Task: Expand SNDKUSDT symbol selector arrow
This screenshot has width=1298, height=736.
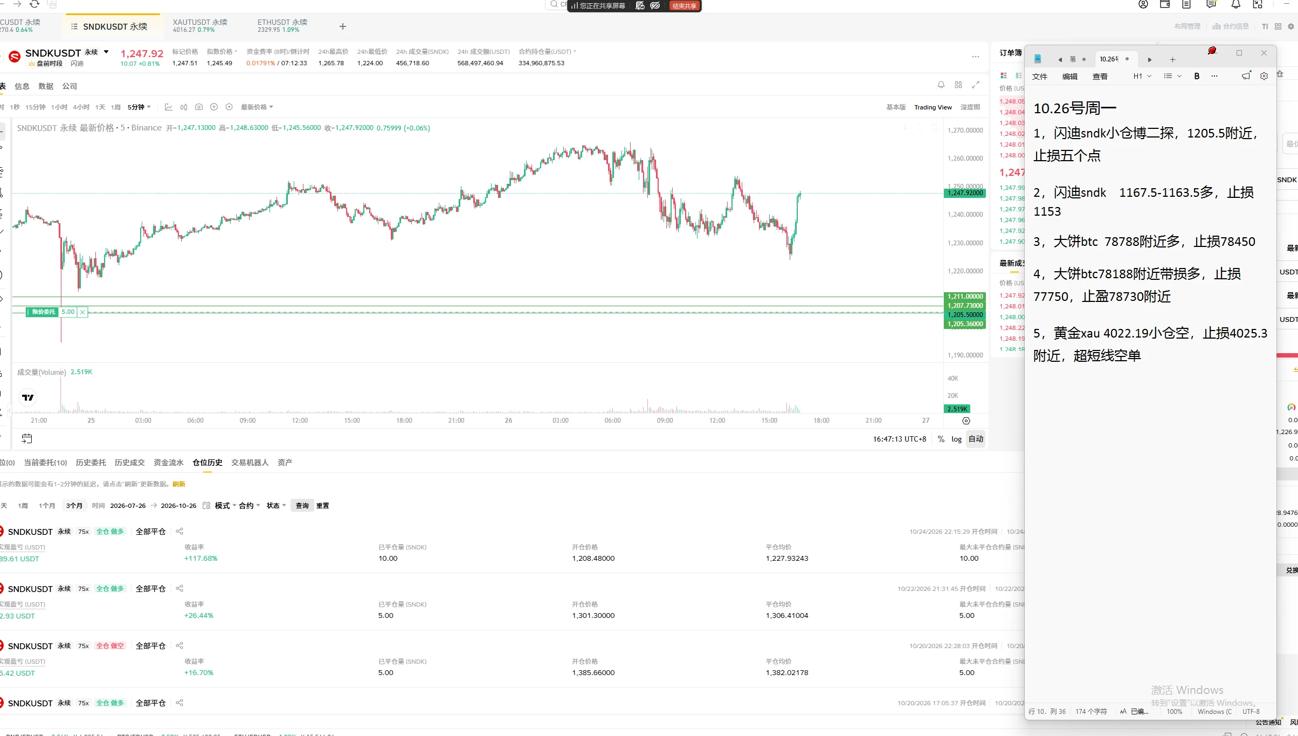Action: [x=106, y=52]
